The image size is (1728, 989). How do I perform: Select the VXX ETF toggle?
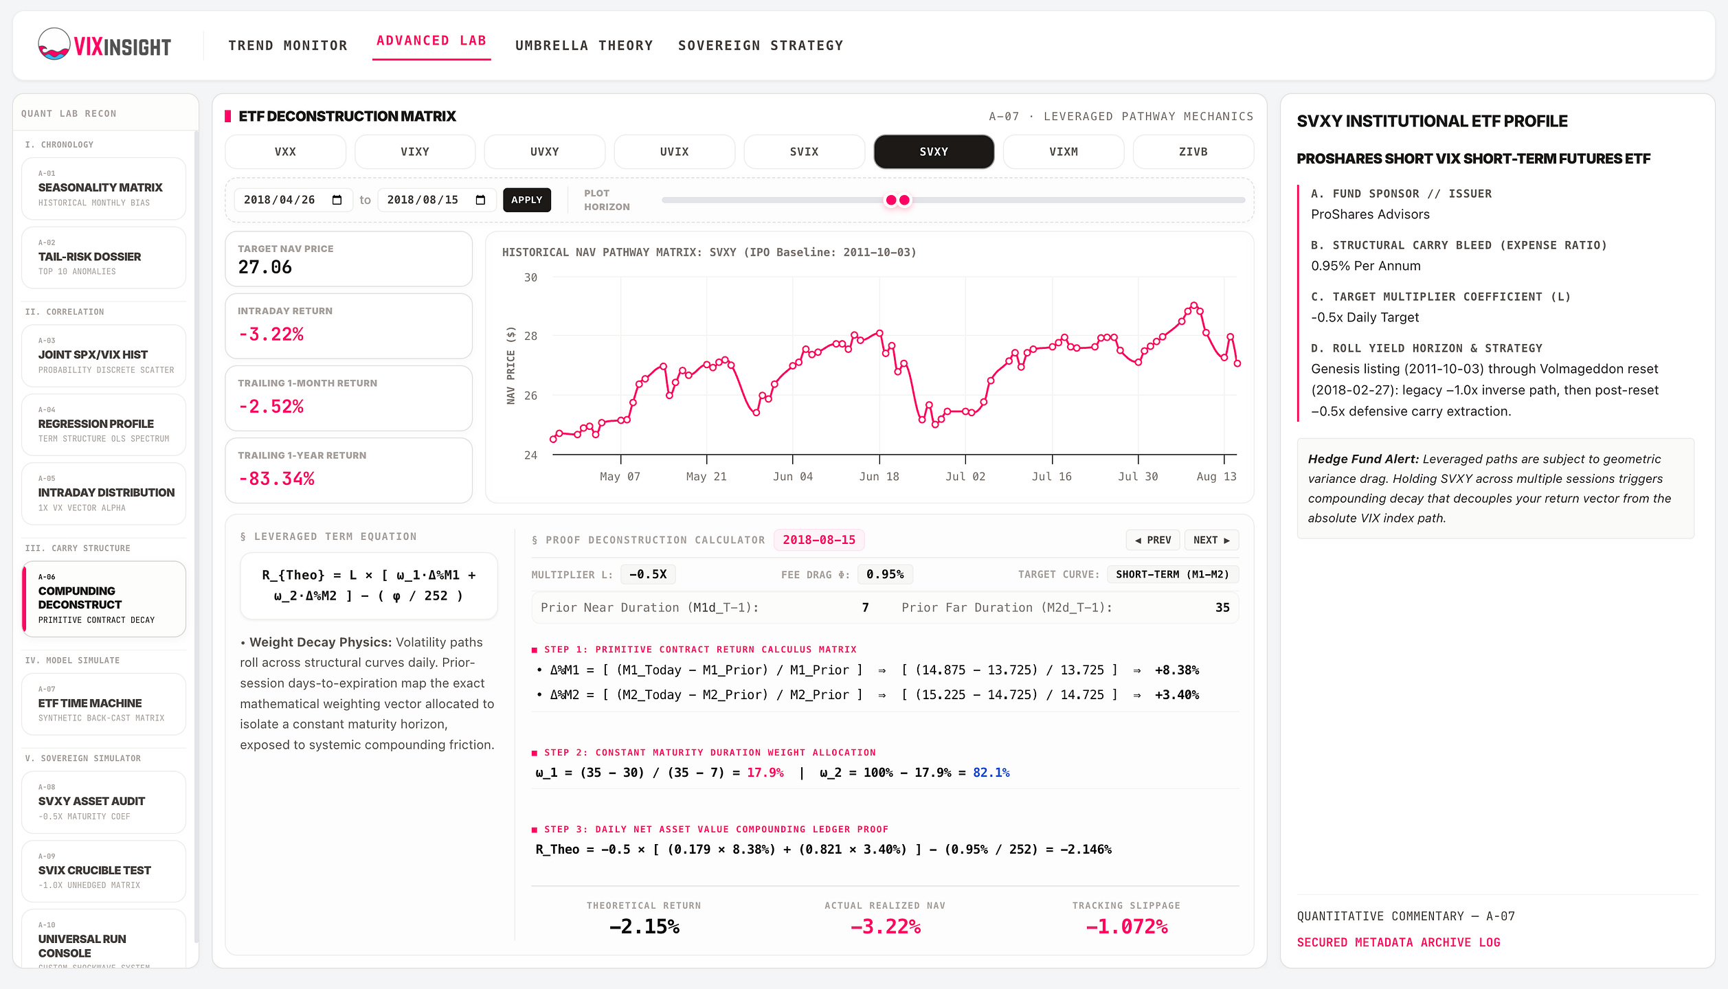(x=285, y=152)
